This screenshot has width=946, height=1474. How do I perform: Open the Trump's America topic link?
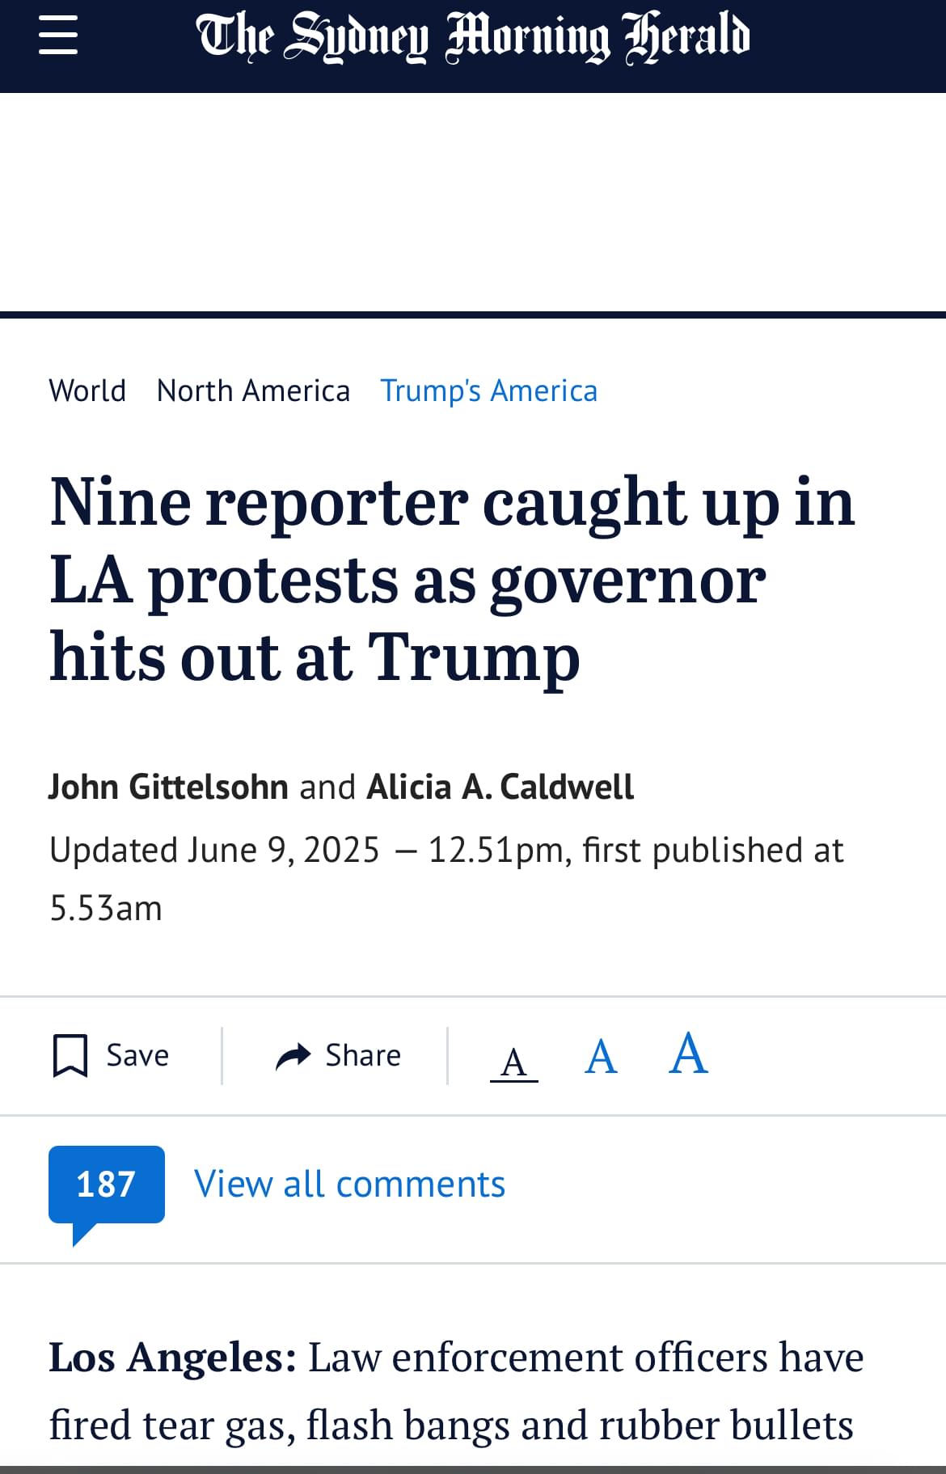[489, 391]
